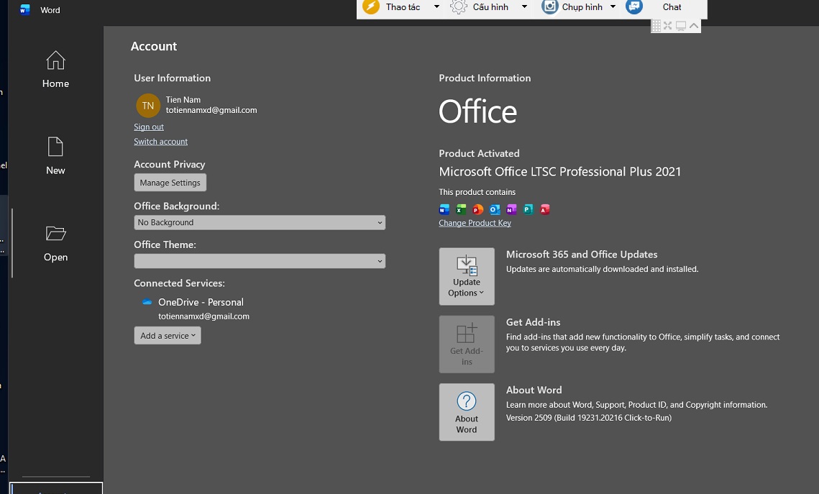Open the Open file folder icon

[x=55, y=233]
